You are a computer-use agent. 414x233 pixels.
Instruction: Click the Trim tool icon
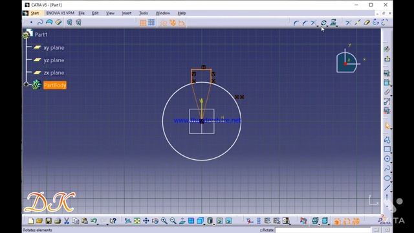tap(313, 23)
